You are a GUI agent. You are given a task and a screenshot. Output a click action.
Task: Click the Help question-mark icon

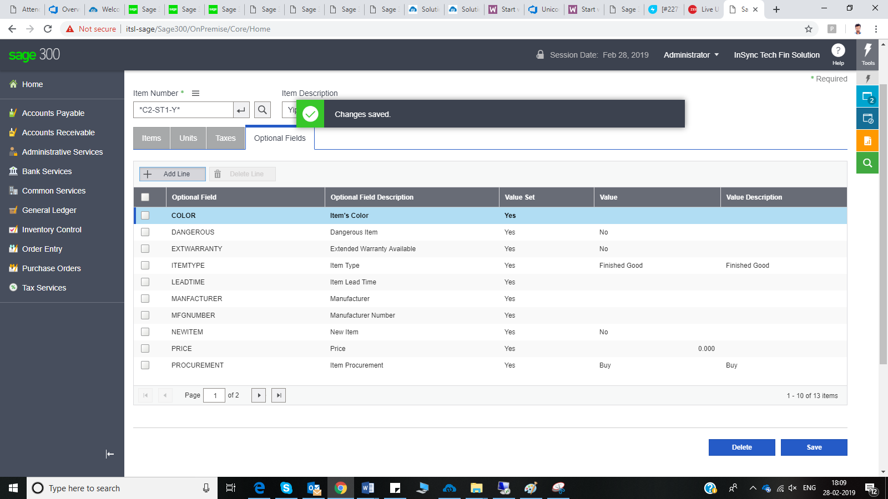click(838, 51)
